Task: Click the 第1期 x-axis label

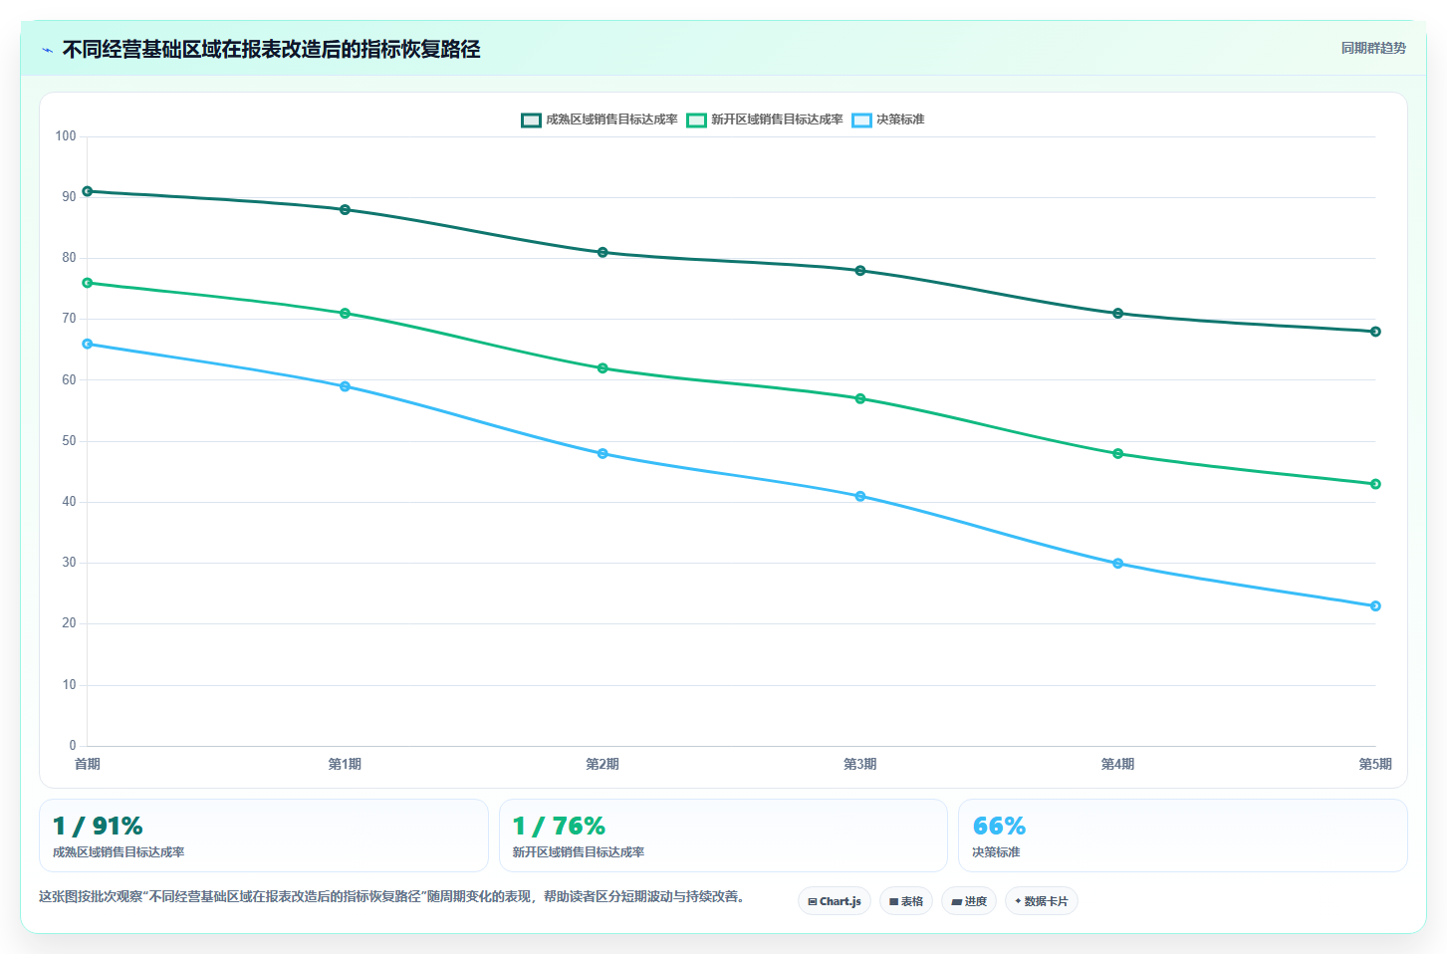Action: [x=345, y=764]
